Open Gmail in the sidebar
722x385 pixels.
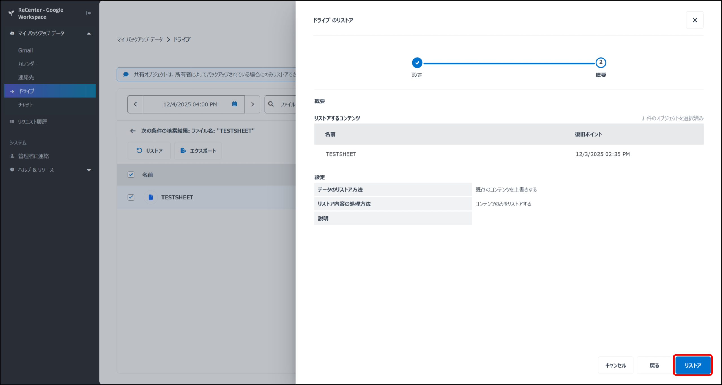(26, 50)
